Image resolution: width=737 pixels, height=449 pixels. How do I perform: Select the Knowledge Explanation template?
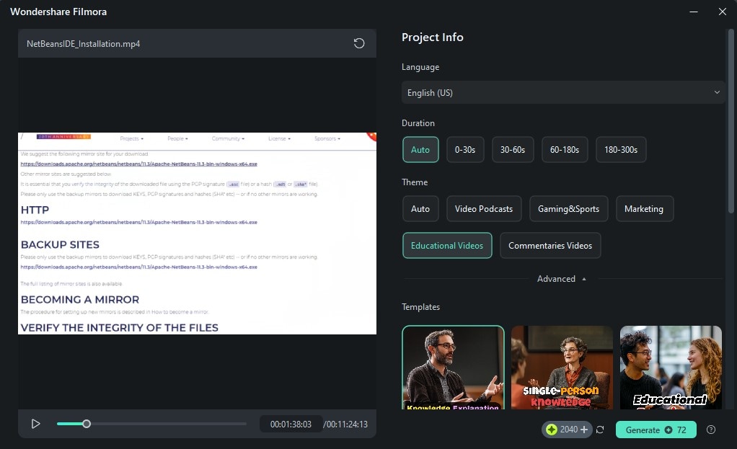tap(453, 368)
